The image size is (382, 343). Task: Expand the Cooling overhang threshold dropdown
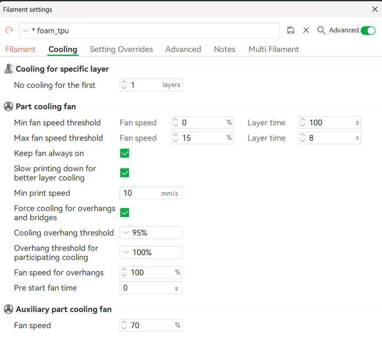point(151,233)
